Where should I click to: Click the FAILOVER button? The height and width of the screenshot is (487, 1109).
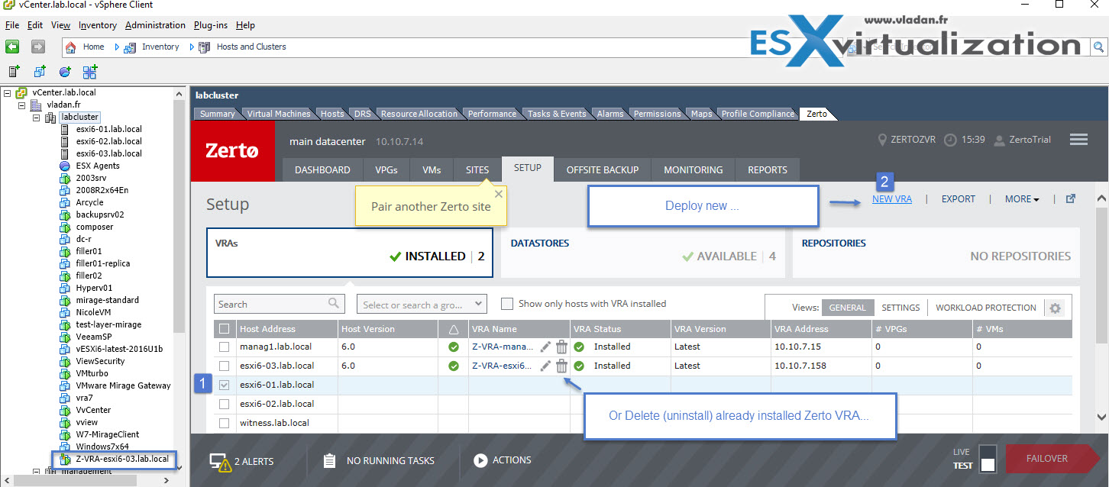click(x=1052, y=458)
